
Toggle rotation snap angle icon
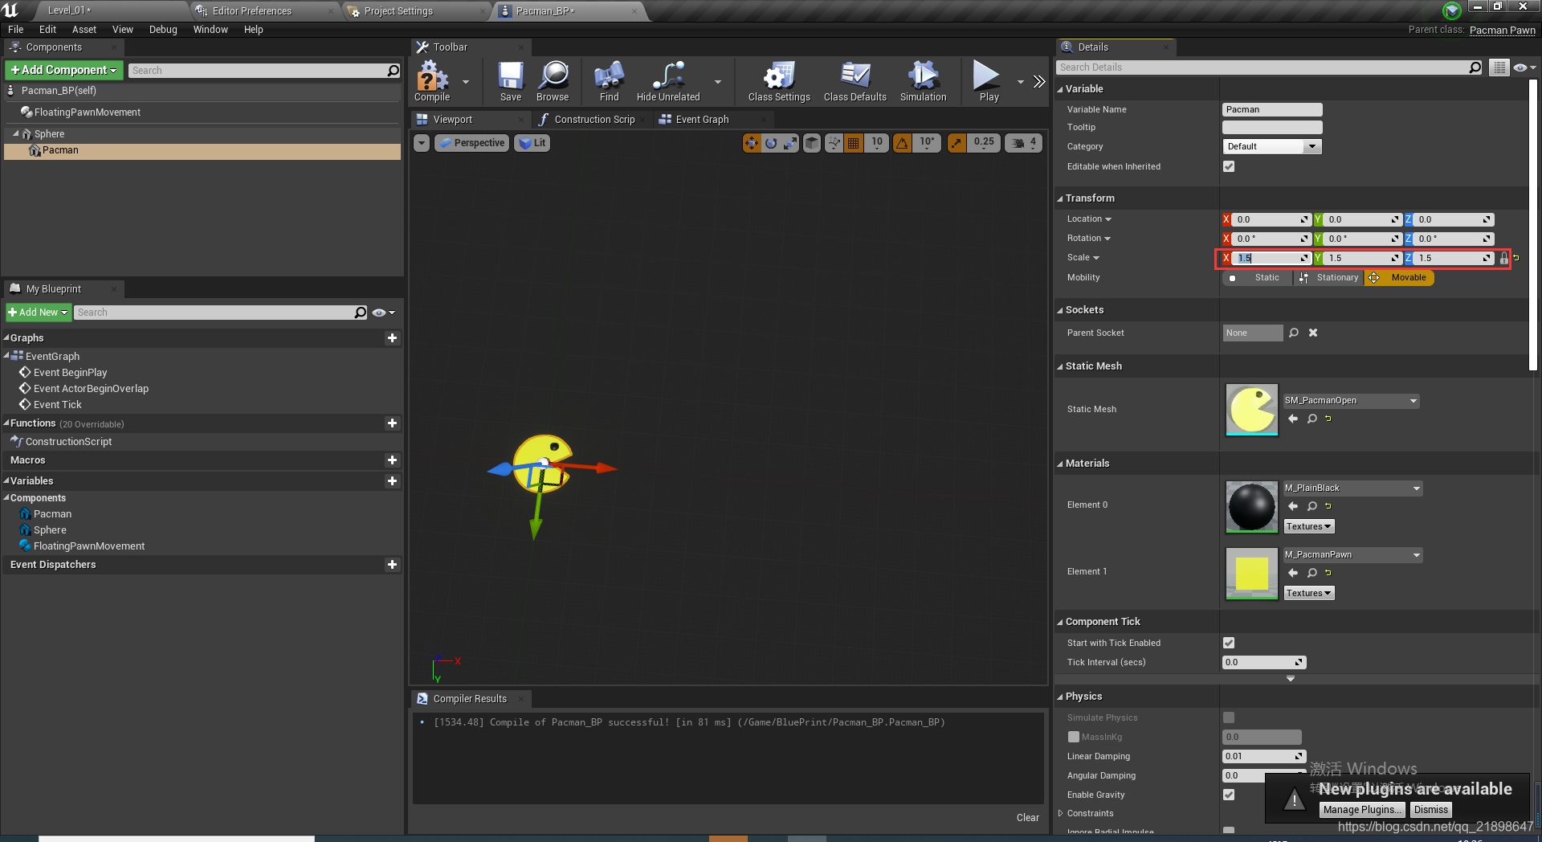coord(903,143)
